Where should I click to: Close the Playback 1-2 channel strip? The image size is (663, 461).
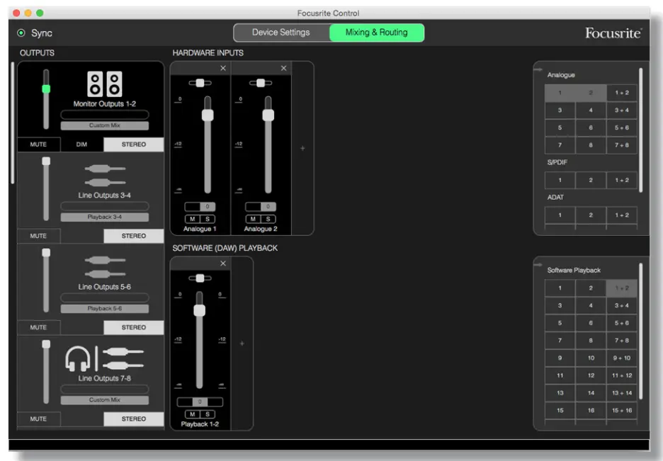(223, 263)
